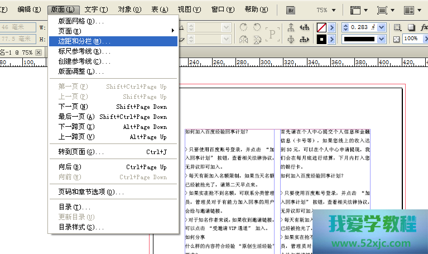
Task: Click the opacity 100% input field
Action: pos(412,39)
